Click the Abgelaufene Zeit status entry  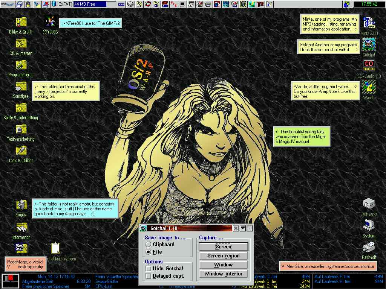pyautogui.click(x=56, y=281)
